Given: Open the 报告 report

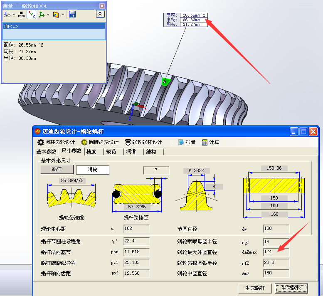Looking at the screenshot, I should [x=187, y=142].
